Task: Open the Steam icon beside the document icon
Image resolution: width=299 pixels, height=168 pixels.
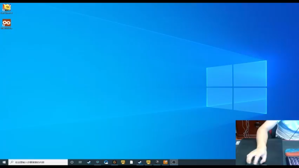Action: (140, 162)
